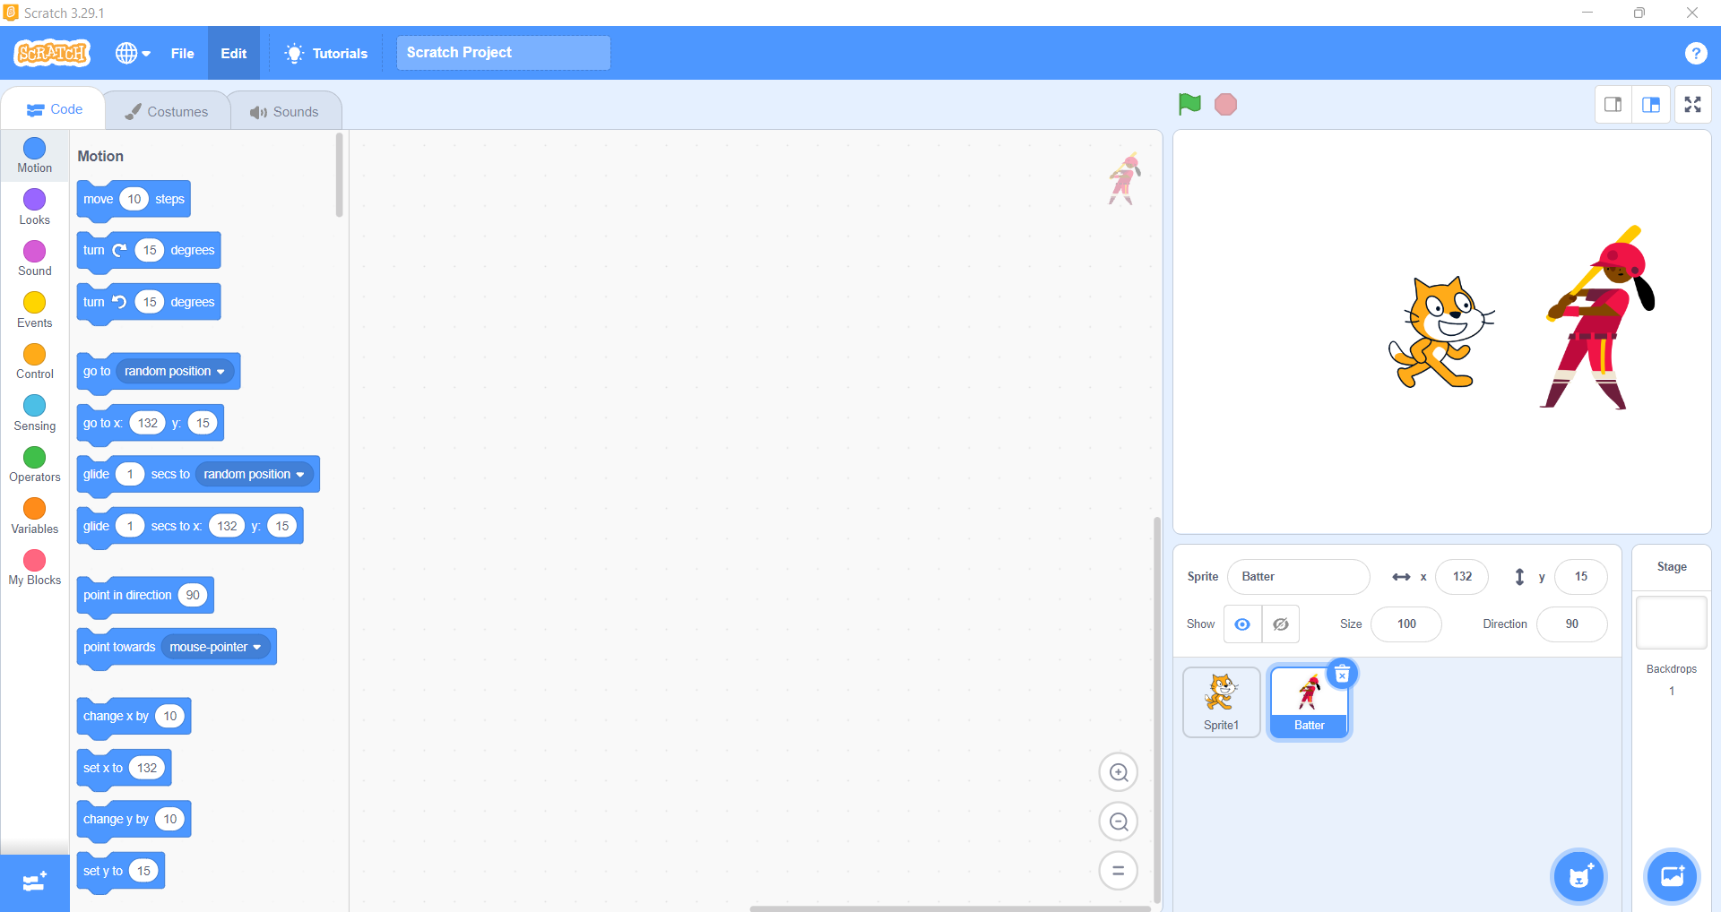Select the Sprite1 cat thumbnail
This screenshot has width=1721, height=912.
[1221, 701]
